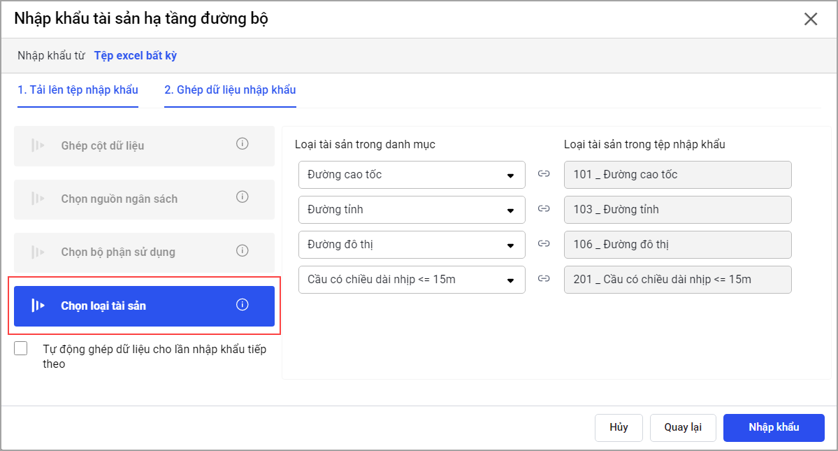838x451 pixels.
Task: Click info icon beside Chọn nguồn ngân sách
Action: tap(243, 197)
